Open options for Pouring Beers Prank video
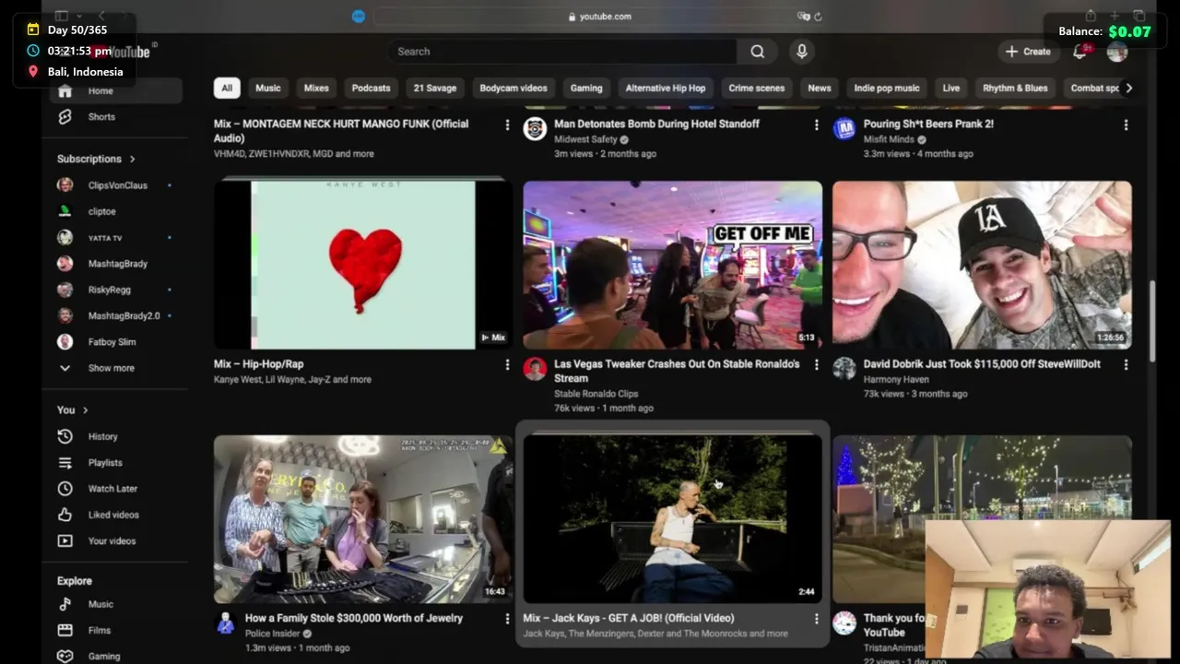1180x664 pixels. point(1126,125)
